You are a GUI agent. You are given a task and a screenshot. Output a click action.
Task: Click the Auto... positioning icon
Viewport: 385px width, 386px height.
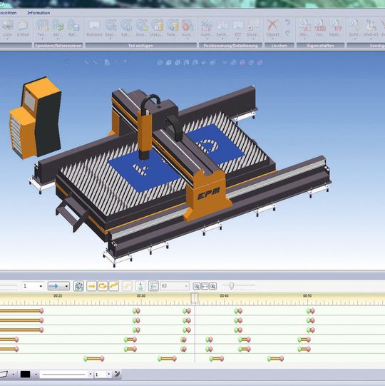pos(207,26)
